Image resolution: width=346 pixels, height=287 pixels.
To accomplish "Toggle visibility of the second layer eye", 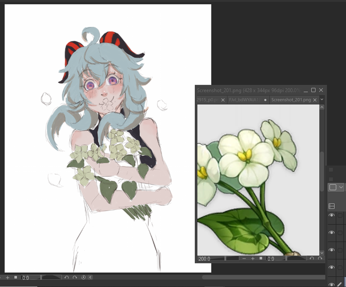I will pyautogui.click(x=331, y=232).
